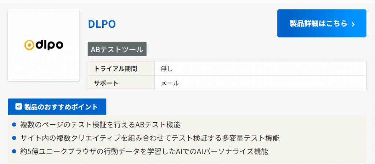
Task: Click the 無し trial period value
Action: click(167, 69)
